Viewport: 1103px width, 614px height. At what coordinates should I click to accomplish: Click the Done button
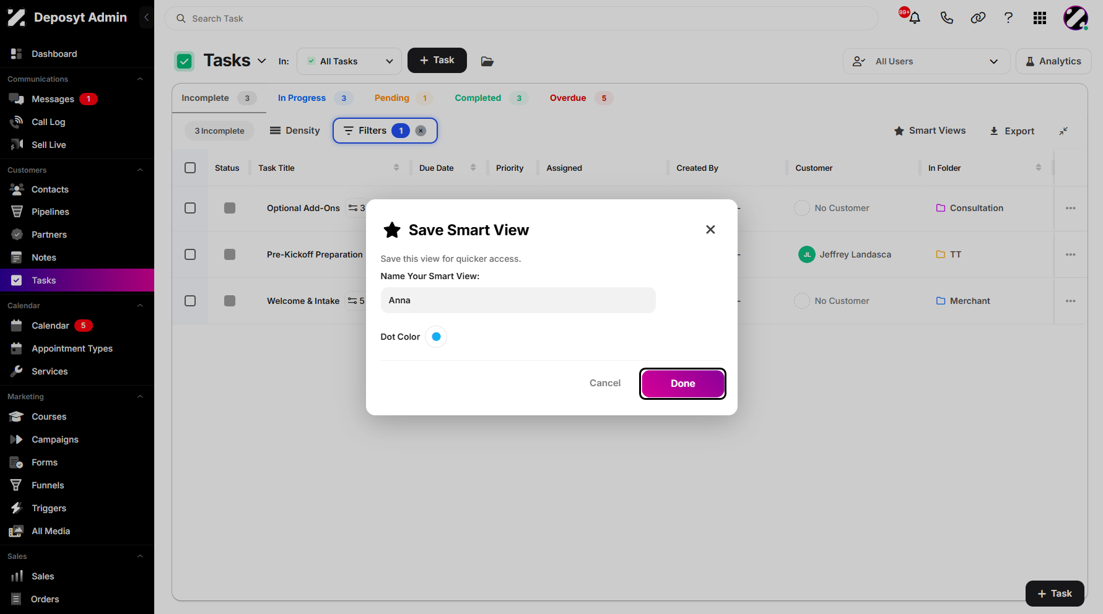click(x=682, y=384)
